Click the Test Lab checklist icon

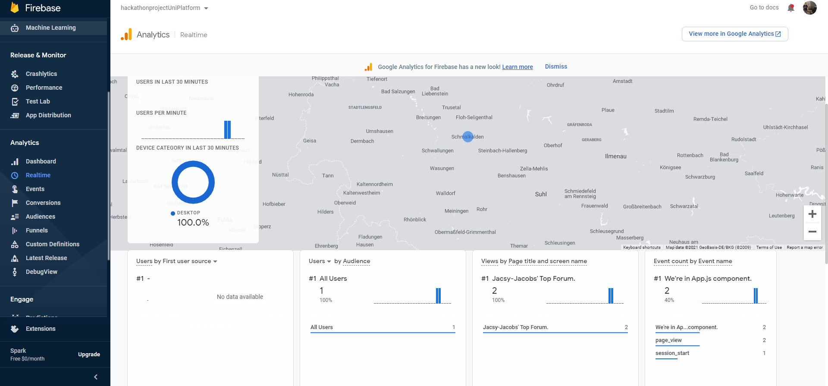point(15,102)
